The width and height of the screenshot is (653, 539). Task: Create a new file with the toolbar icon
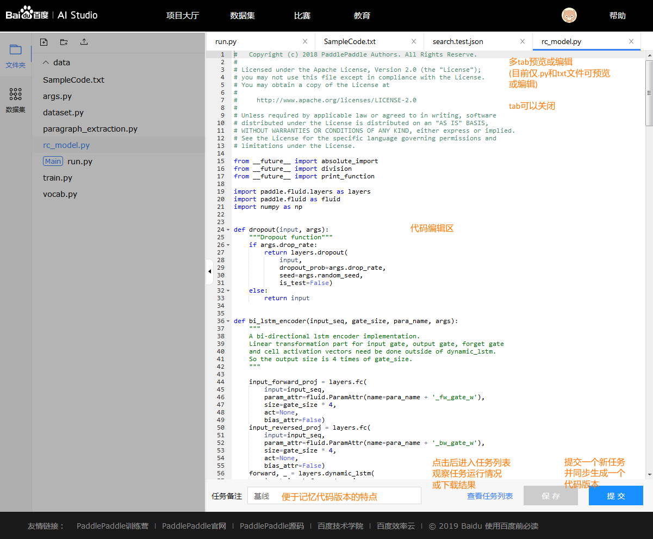pyautogui.click(x=44, y=42)
